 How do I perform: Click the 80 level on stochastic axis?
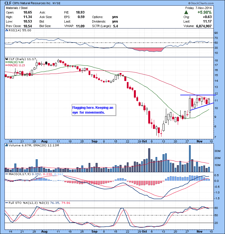[216, 208]
